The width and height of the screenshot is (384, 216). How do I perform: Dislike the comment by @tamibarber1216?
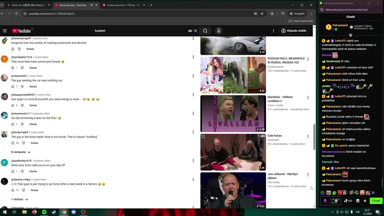[22, 68]
